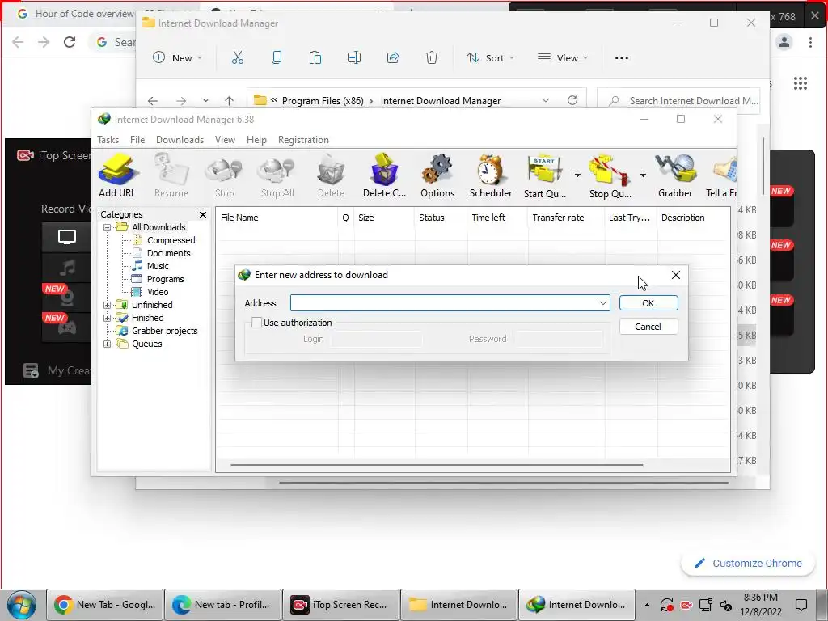Screen dimensions: 828x621
Task: Open the Start Queue dropdown arrow
Action: [577, 175]
